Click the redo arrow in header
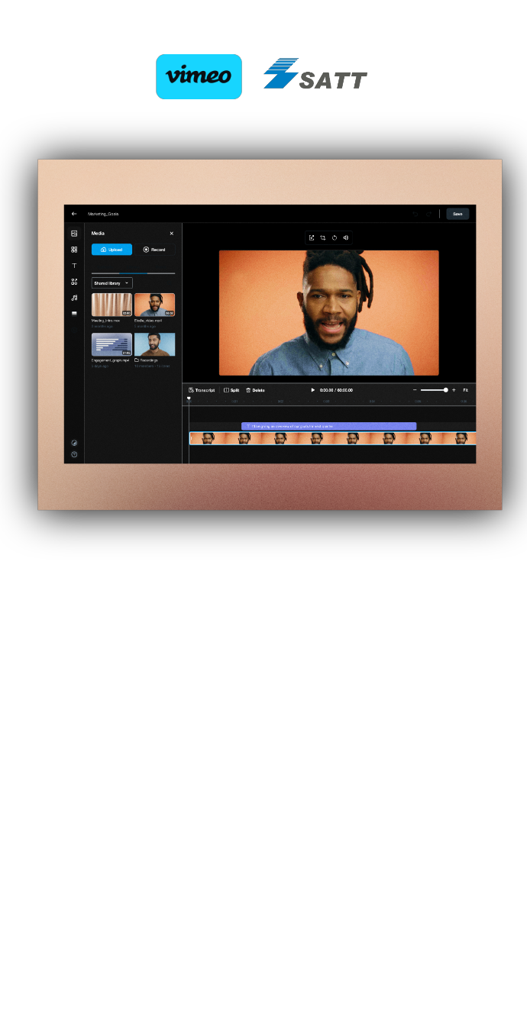This screenshot has height=1023, width=527. pos(428,214)
